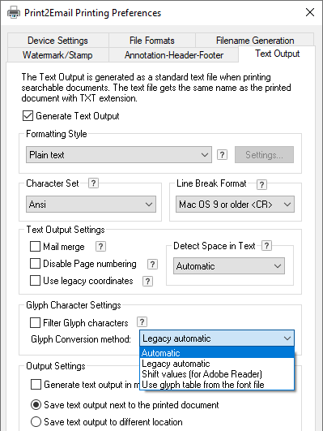Click help icon for Disable Page numbering
Viewport: 323px width, 431px height.
[152, 264]
